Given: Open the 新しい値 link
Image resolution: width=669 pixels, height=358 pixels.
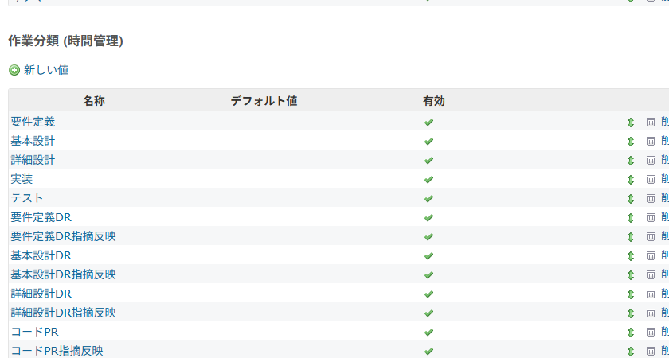Looking at the screenshot, I should tap(46, 70).
